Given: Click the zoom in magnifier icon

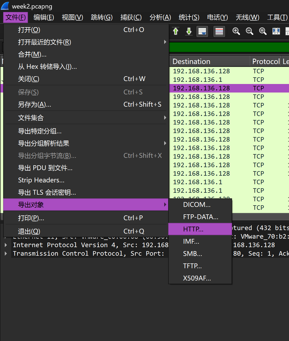Looking at the screenshot, I should (236, 31).
